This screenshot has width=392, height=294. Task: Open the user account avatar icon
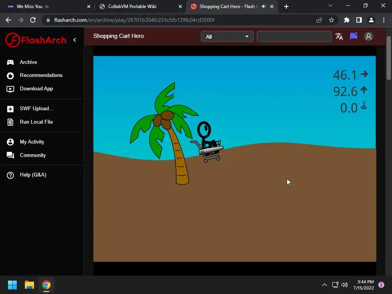pos(369,36)
